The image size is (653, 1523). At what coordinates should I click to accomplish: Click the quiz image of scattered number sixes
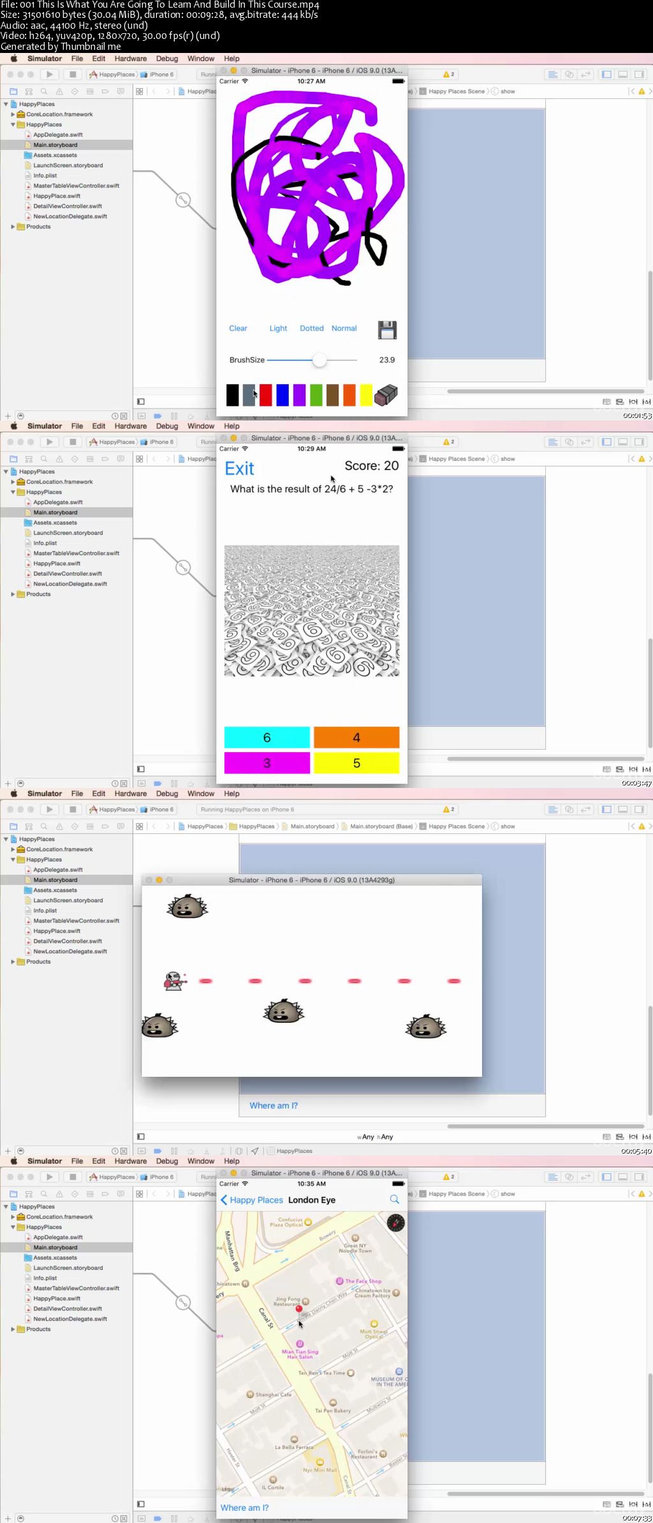coord(312,611)
